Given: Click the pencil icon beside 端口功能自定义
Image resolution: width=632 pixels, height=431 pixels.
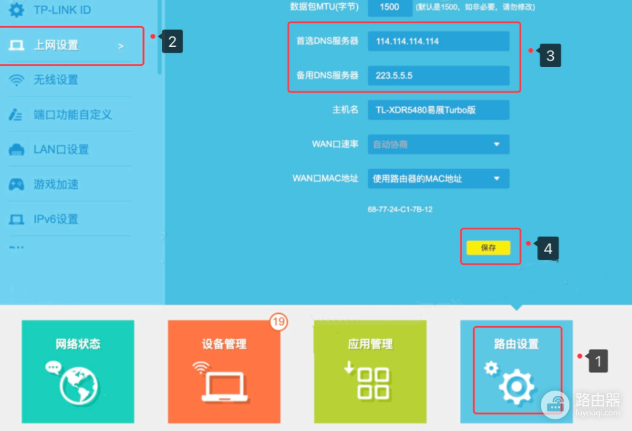Looking at the screenshot, I should [16, 115].
